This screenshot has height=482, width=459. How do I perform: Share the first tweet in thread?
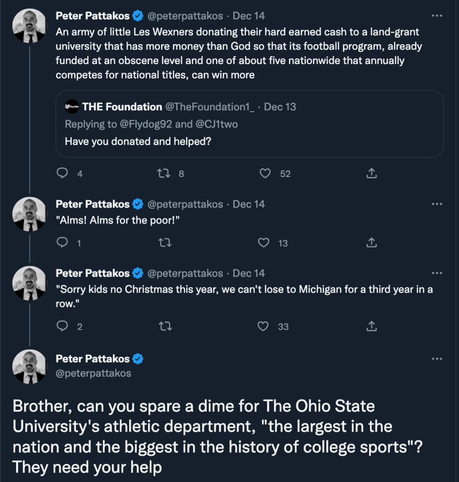pyautogui.click(x=371, y=174)
